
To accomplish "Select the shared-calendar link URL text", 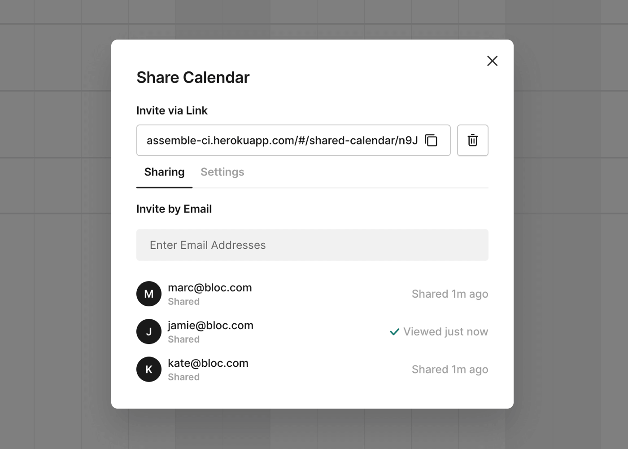I will click(x=282, y=141).
